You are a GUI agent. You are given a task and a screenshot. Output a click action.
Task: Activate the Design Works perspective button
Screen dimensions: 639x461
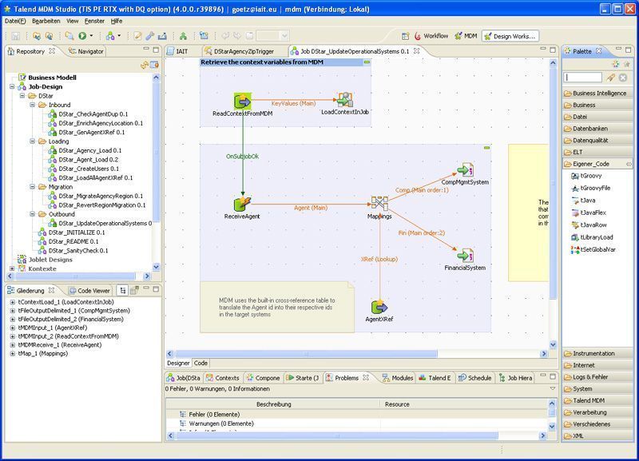click(x=510, y=36)
